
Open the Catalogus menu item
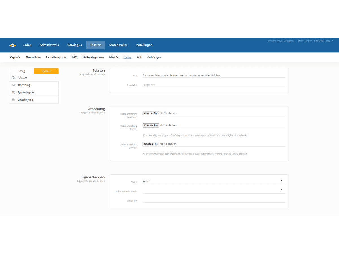[74, 45]
